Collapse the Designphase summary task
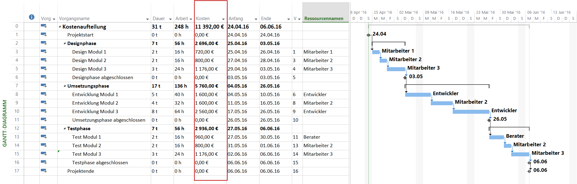 (65, 43)
